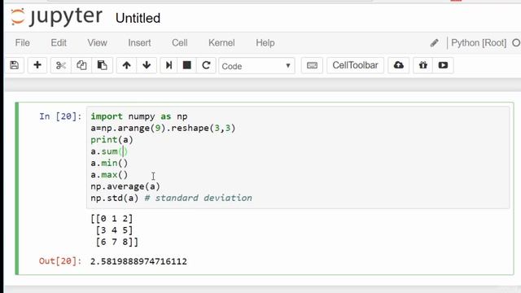This screenshot has height=293, width=521.
Task: Click the pencil edit-mode indicator
Action: tap(434, 43)
